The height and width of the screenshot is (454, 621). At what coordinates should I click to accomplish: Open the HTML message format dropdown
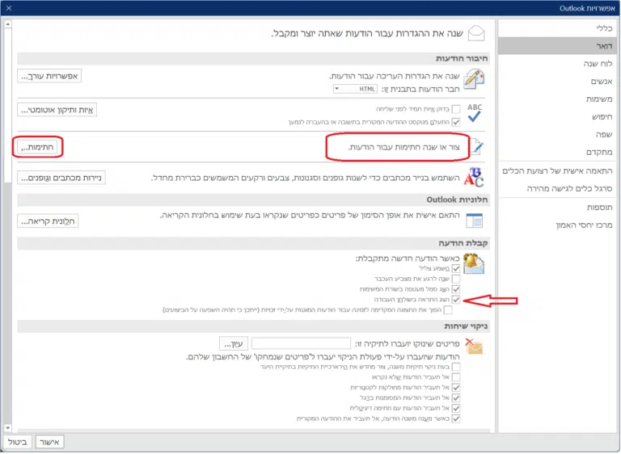355,89
